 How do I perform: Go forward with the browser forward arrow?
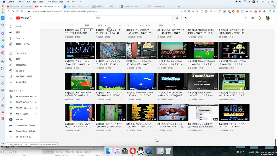tap(13, 11)
